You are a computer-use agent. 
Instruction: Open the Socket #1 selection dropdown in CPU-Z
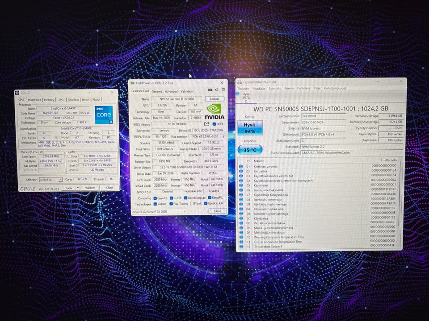coord(50,180)
